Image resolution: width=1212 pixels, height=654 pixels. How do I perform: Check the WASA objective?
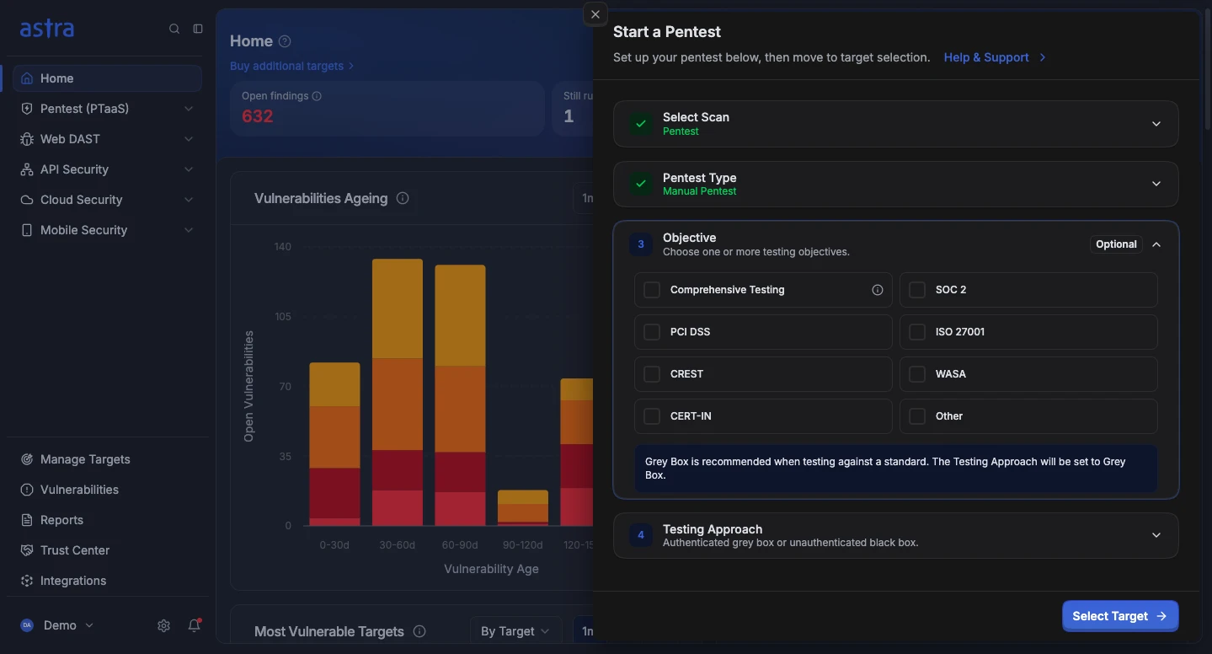(x=917, y=374)
